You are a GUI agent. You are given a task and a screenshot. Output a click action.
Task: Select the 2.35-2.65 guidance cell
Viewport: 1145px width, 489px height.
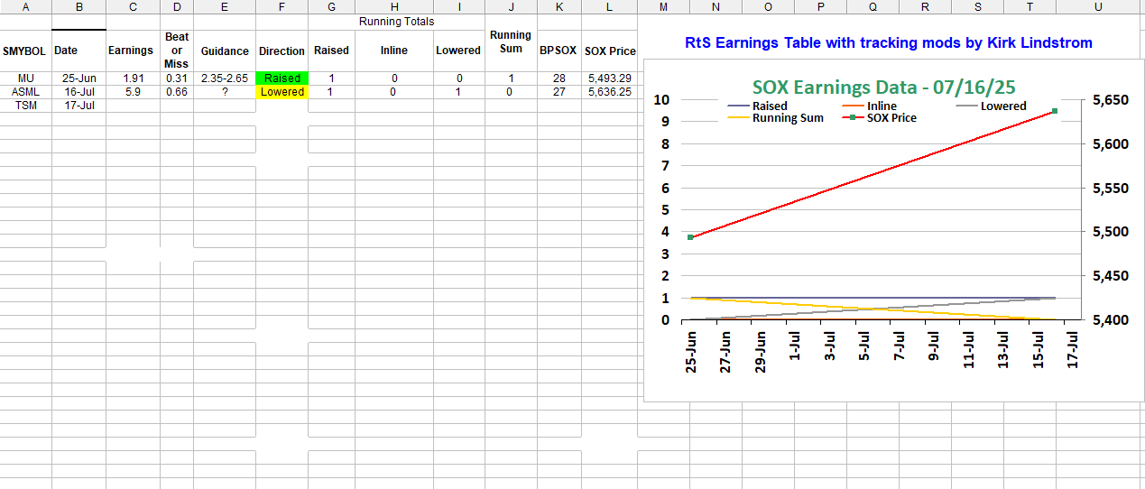[224, 78]
